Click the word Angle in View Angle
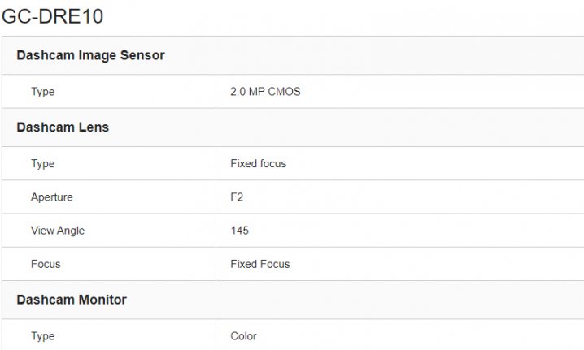 (71, 231)
